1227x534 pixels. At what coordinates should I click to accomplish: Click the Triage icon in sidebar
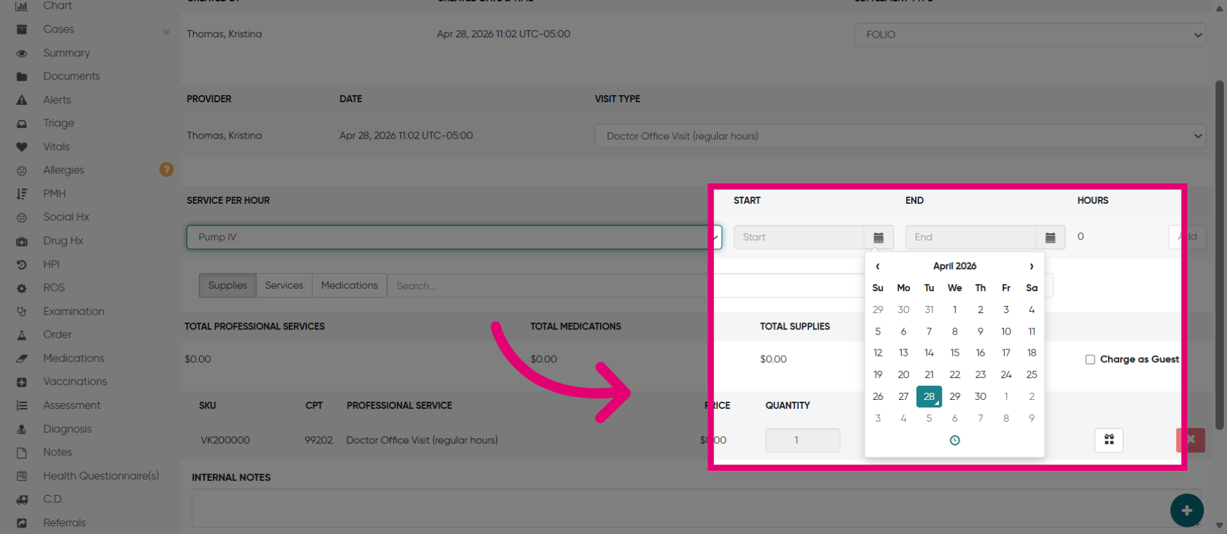click(x=22, y=123)
